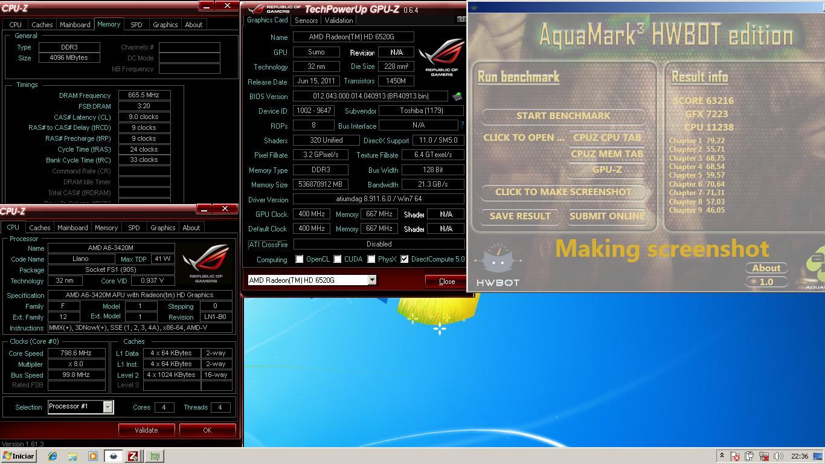This screenshot has height=464, width=825.
Task: Minimize the lower CPU-Z CPU window
Action: pyautogui.click(x=204, y=209)
